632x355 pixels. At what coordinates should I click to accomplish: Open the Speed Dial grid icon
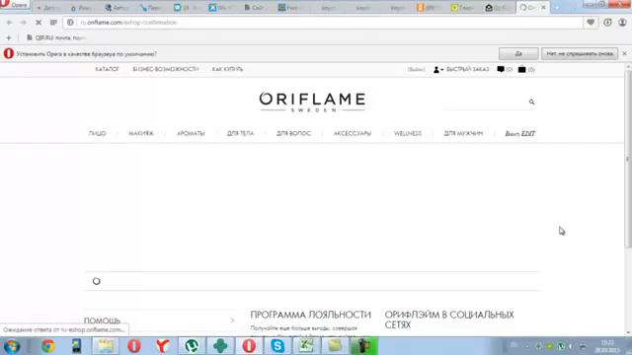pyautogui.click(x=53, y=23)
